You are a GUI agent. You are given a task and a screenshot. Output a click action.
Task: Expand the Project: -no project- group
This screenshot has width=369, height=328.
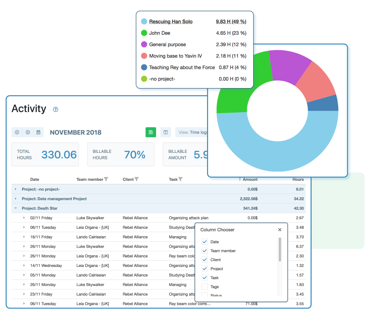pyautogui.click(x=15, y=189)
